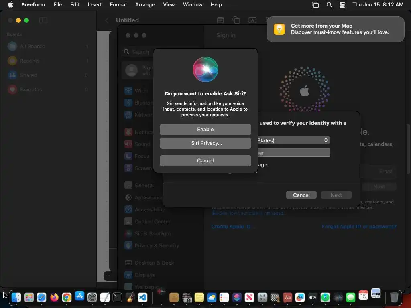Click Next in the verification sheet
The height and width of the screenshot is (308, 411).
pos(336,195)
